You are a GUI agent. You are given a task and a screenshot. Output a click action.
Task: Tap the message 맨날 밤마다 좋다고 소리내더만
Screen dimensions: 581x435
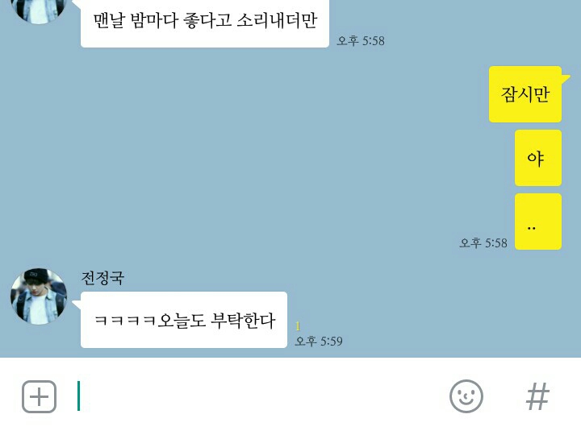click(204, 23)
